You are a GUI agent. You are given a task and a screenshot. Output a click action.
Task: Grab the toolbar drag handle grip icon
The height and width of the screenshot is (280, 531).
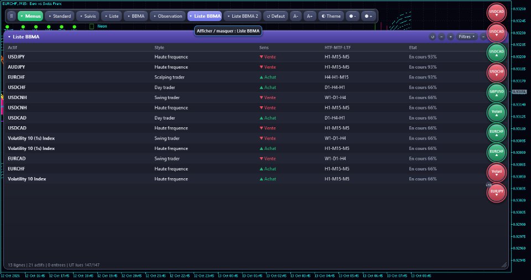[x=12, y=16]
